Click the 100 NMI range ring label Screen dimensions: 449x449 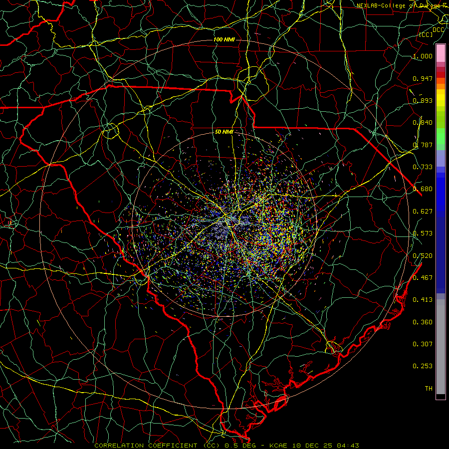[x=224, y=39]
